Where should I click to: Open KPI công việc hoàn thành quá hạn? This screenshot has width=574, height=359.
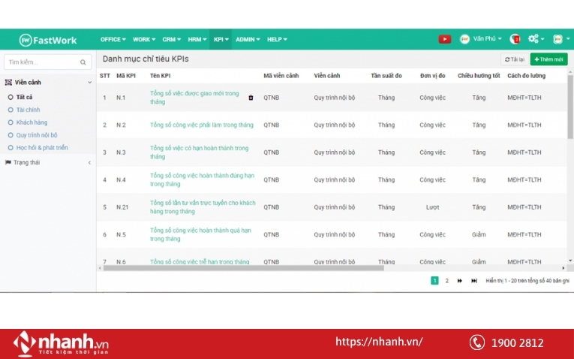[x=200, y=234]
